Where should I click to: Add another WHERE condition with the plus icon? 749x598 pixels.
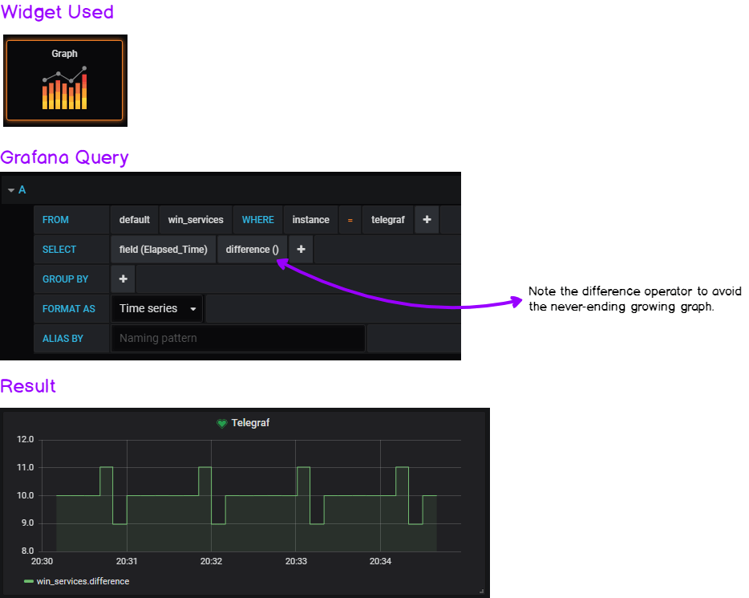pos(427,219)
